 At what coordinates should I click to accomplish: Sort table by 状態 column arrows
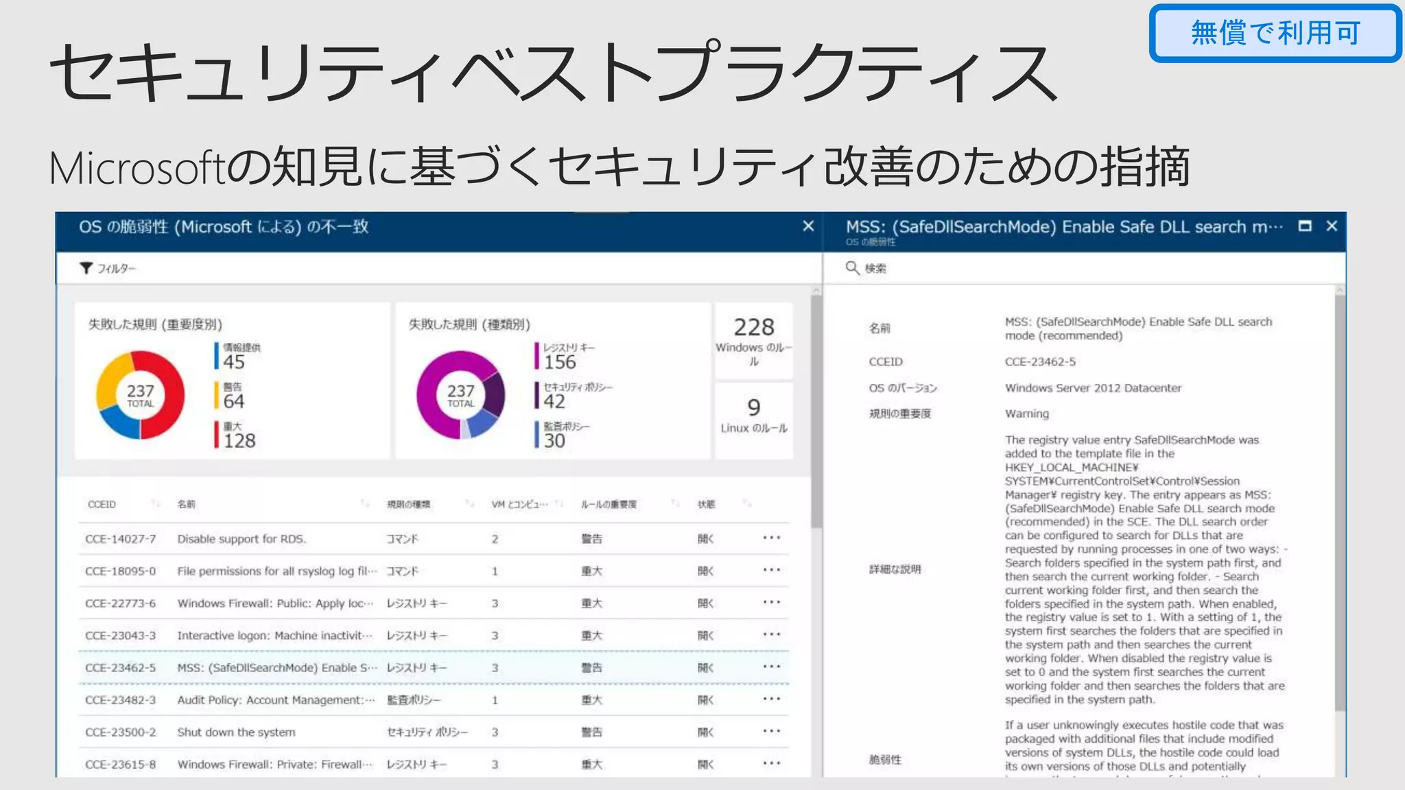[x=746, y=504]
